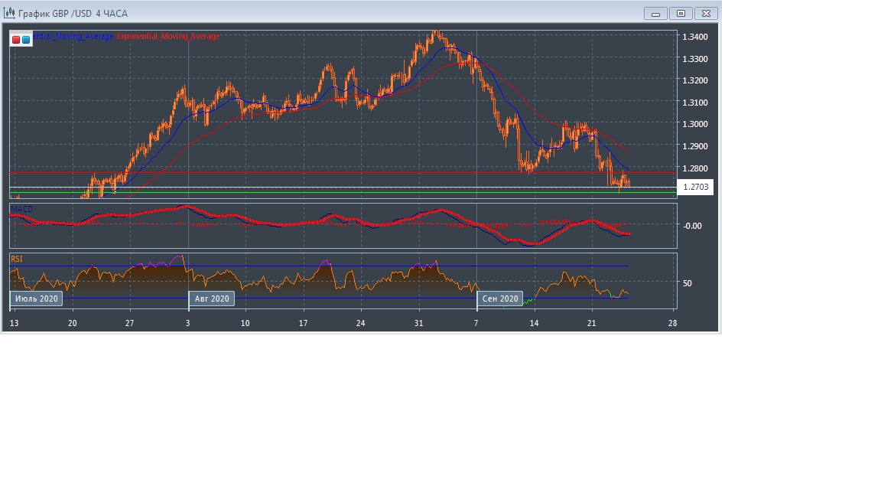The width and height of the screenshot is (881, 496).
Task: Click the 1.3000 price axis label
Action: click(x=694, y=124)
